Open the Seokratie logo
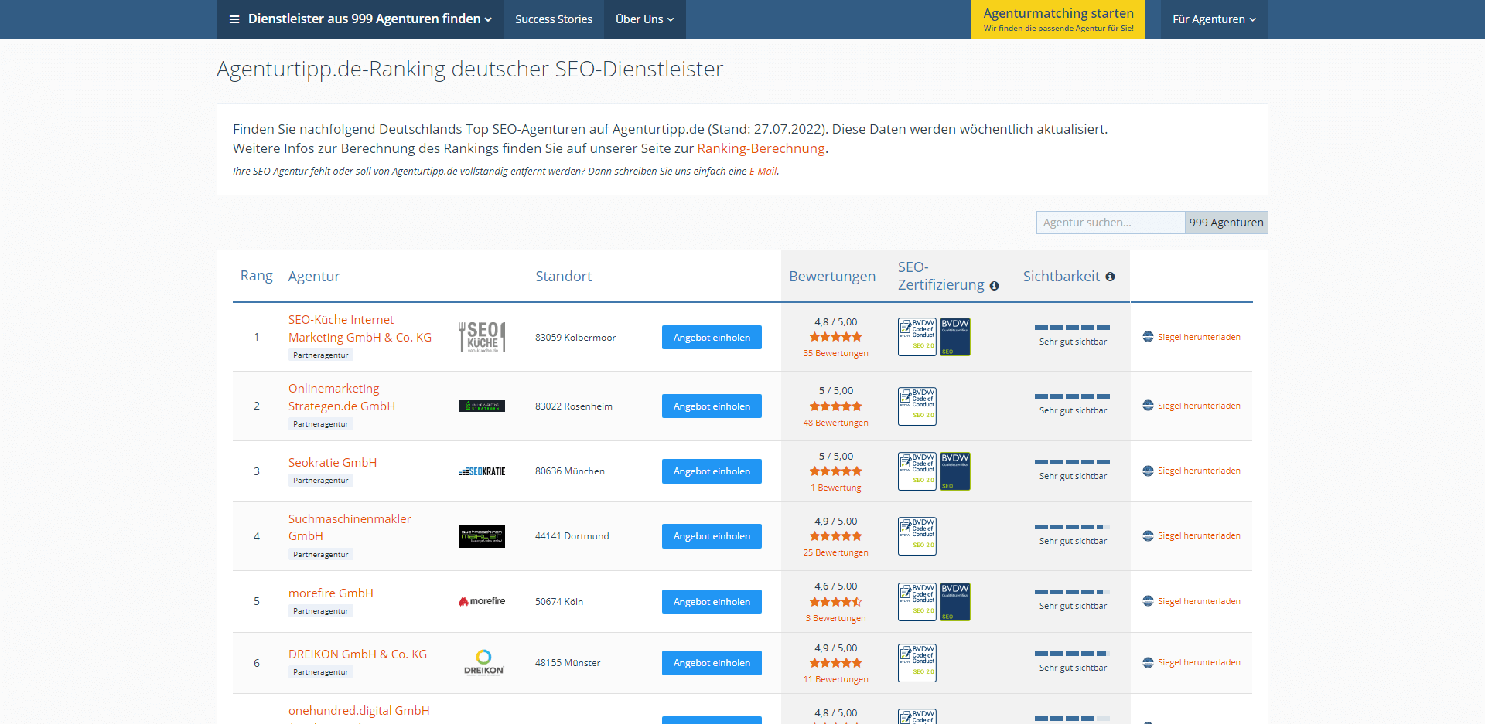1485x724 pixels. coord(482,471)
